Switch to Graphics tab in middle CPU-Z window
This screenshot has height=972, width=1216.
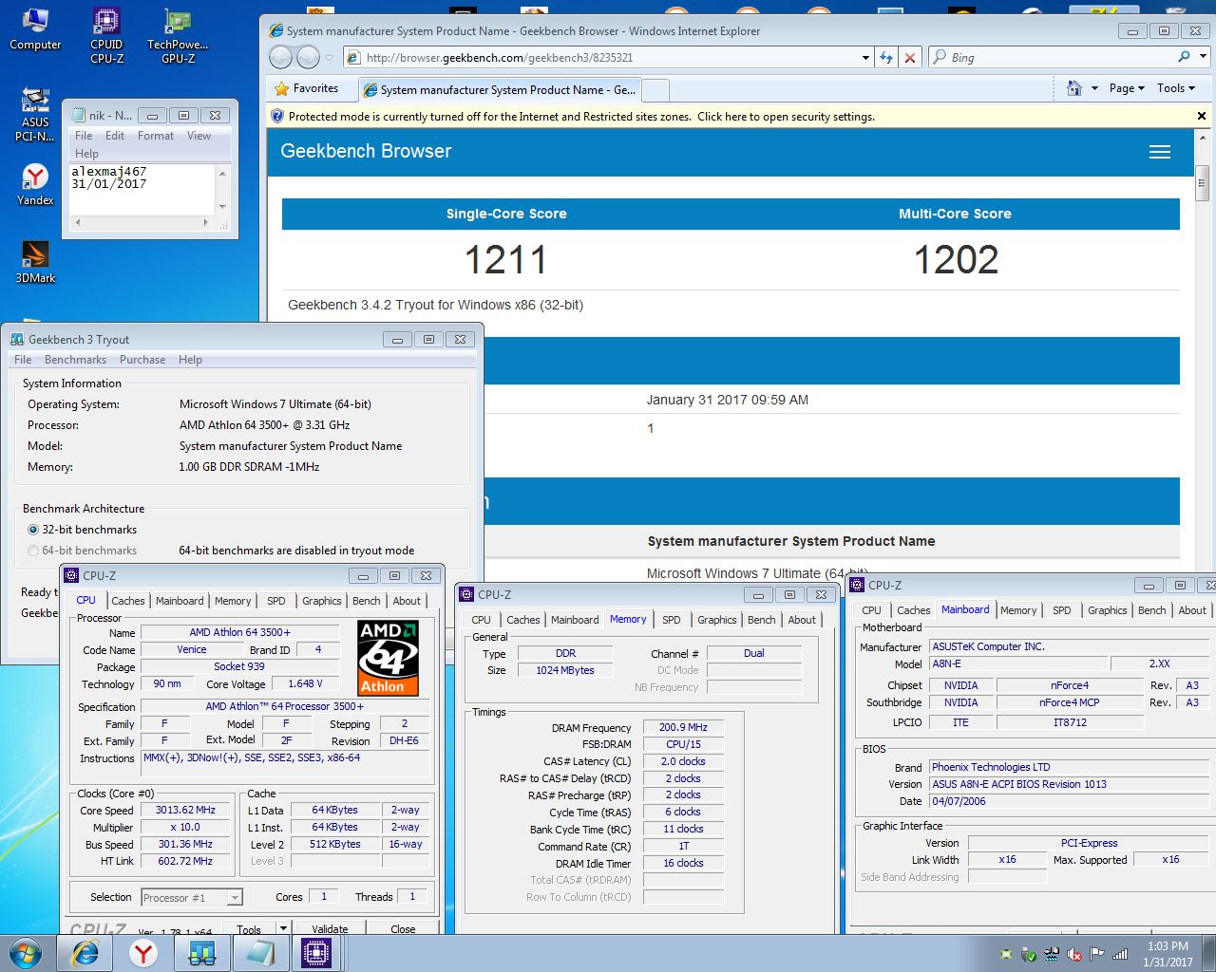(x=717, y=620)
